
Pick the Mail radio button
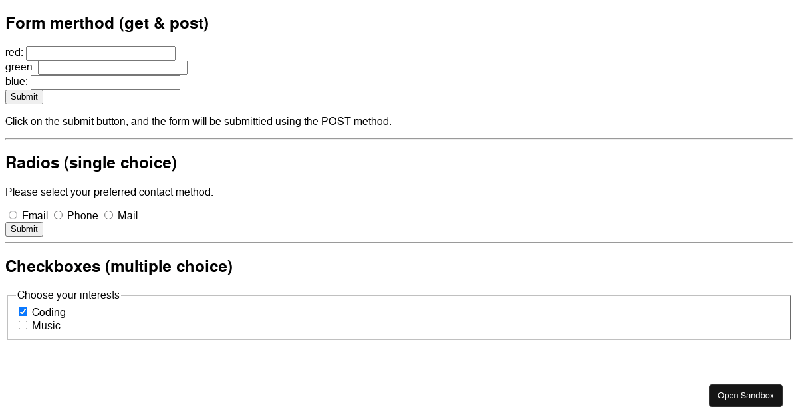pyautogui.click(x=108, y=215)
